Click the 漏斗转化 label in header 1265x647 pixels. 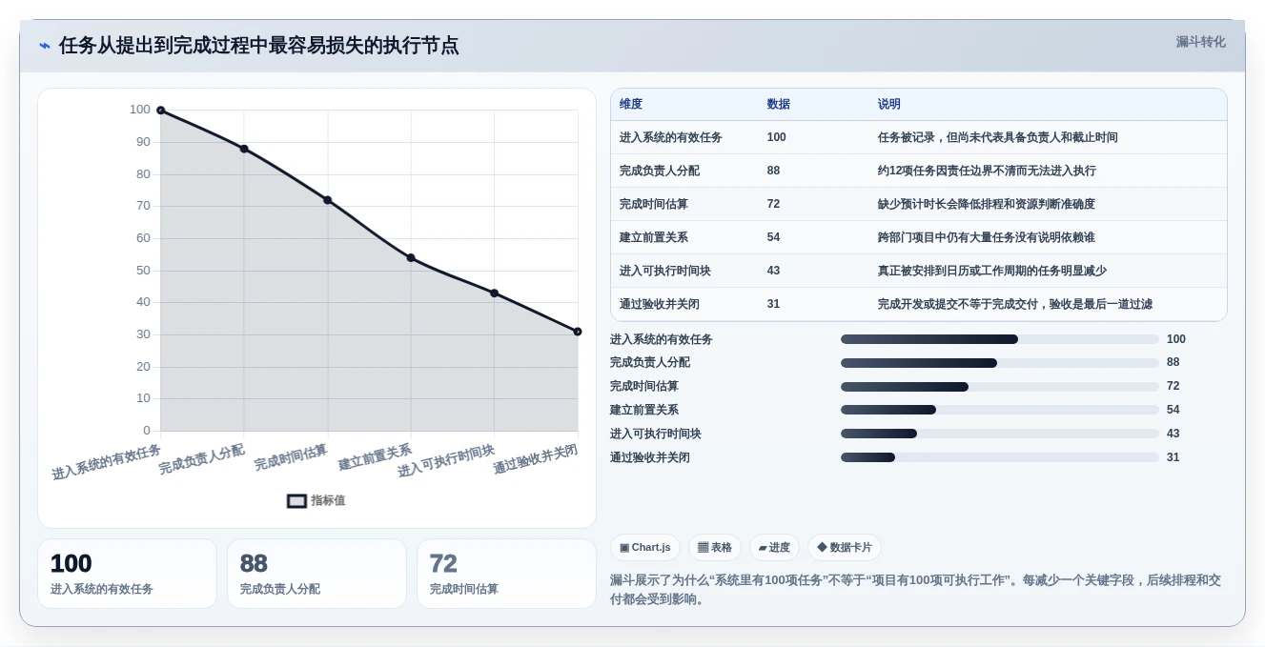(x=1200, y=42)
